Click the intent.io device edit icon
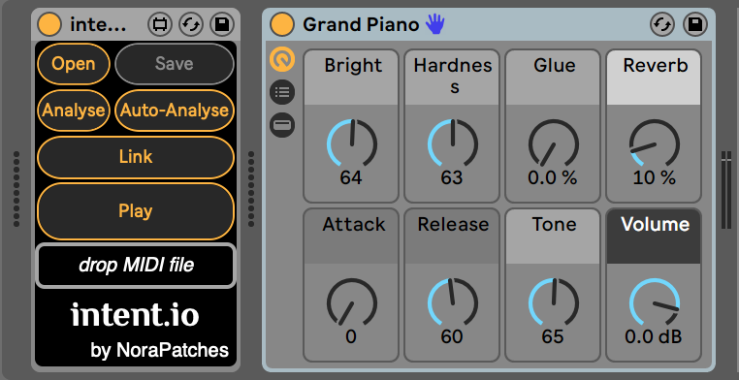Image resolution: width=739 pixels, height=380 pixels. (160, 24)
